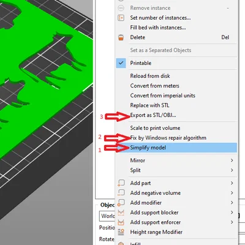Screen dimensions: 245x245
Task: Click the Add negative volume icon
Action: (121, 193)
